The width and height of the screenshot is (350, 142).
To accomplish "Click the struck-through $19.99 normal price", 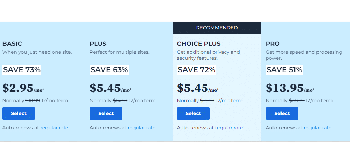I will coord(207,101).
